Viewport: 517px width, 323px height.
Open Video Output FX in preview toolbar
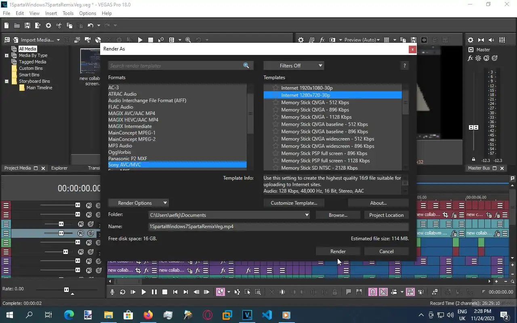(322, 40)
